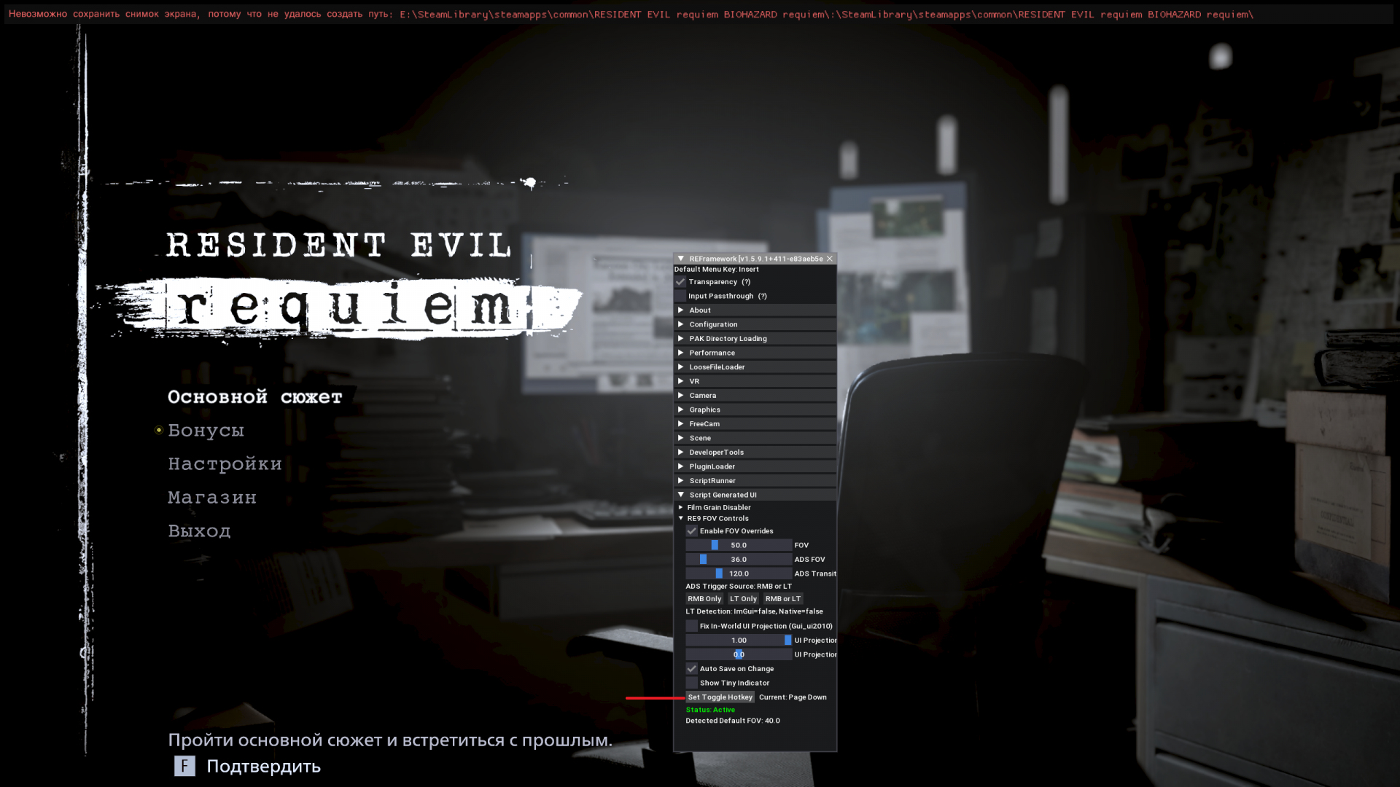This screenshot has width=1400, height=787.
Task: Disable Enable FOV Overrides checkbox
Action: coord(691,531)
